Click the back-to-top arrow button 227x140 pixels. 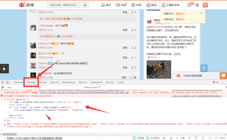204,68
